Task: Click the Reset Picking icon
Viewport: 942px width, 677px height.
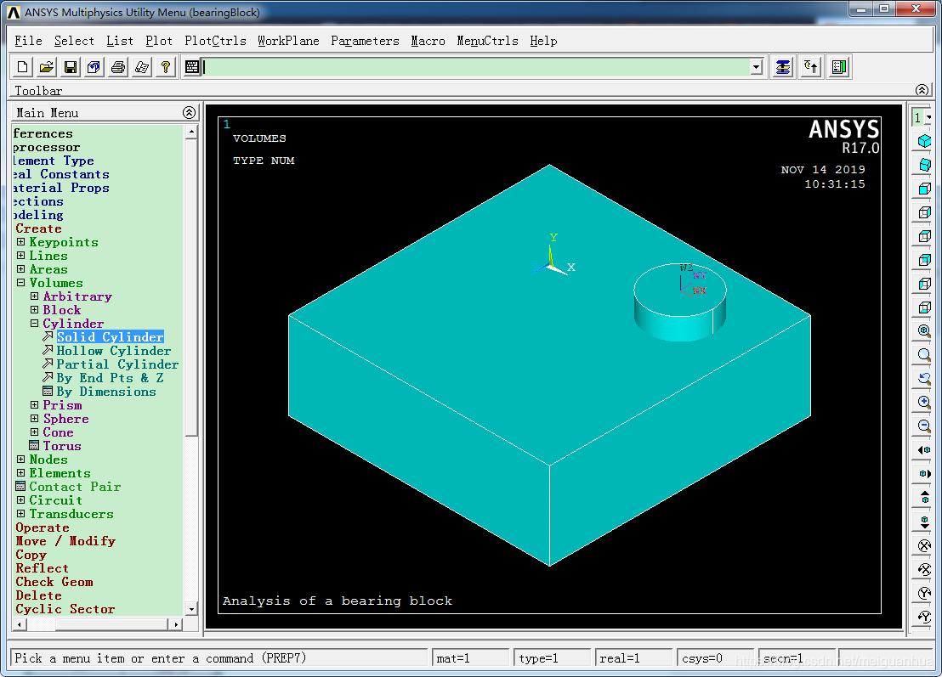Action: (x=811, y=67)
